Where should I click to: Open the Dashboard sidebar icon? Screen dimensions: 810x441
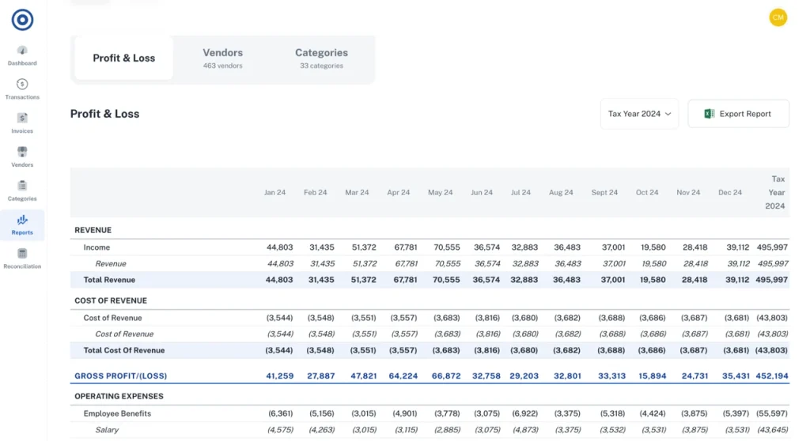tap(22, 51)
